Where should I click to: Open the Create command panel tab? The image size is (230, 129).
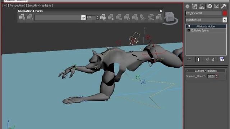coord(187,6)
